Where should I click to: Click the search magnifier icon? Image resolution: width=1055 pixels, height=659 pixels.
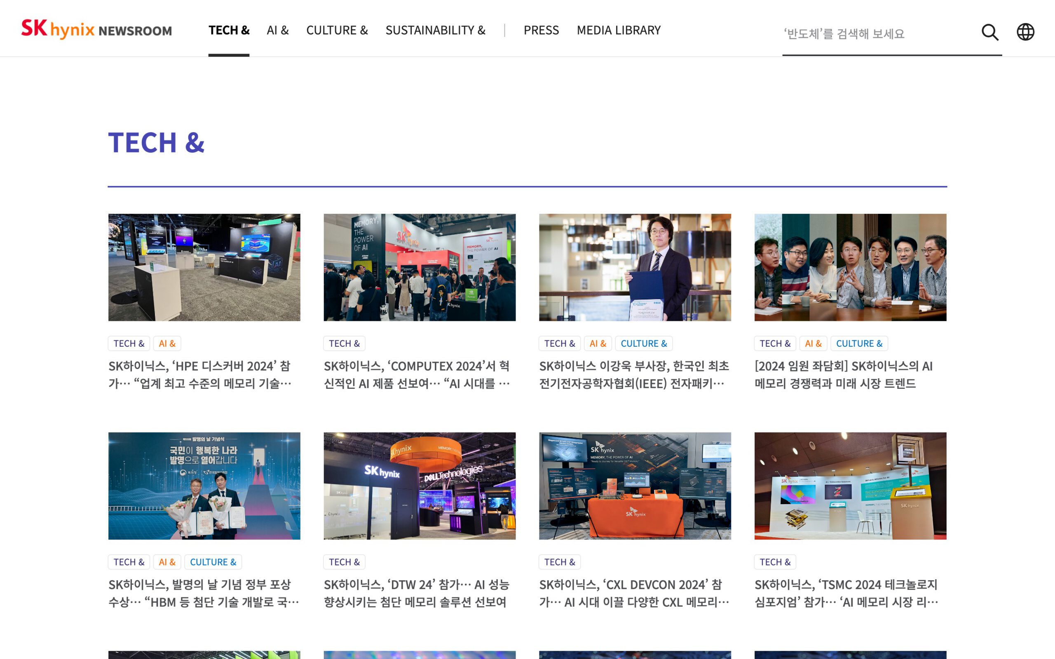point(989,32)
